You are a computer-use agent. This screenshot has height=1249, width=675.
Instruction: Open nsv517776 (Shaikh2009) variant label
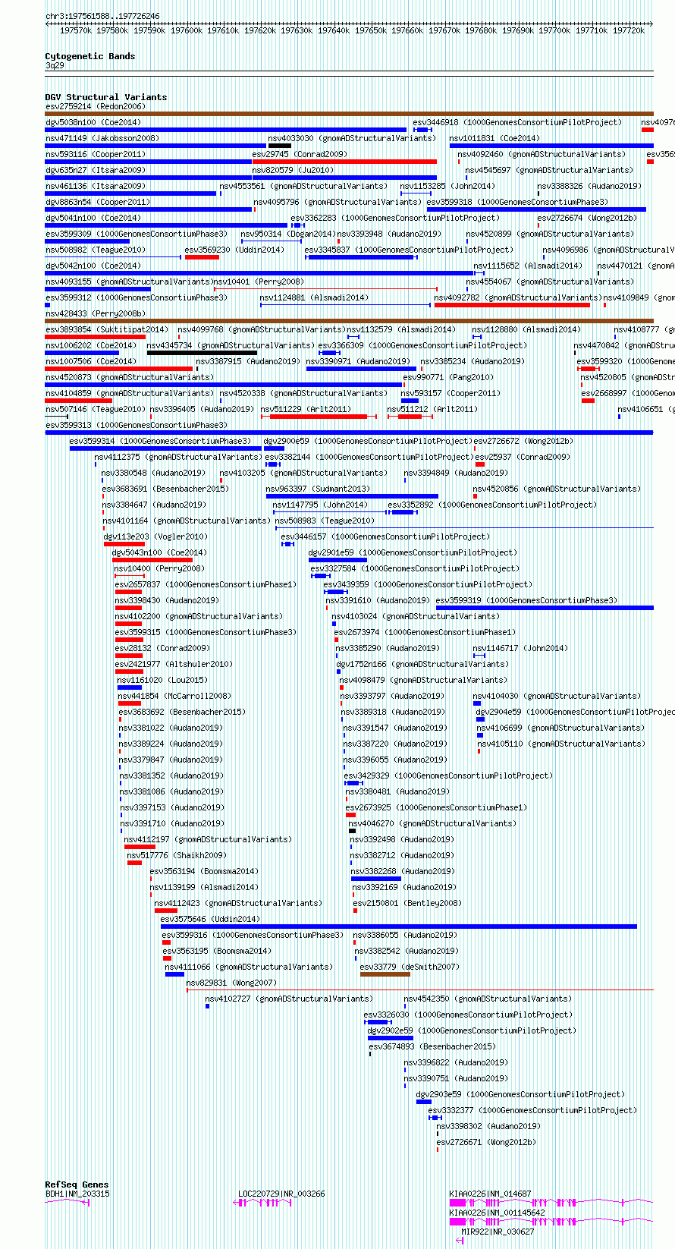coord(177,855)
